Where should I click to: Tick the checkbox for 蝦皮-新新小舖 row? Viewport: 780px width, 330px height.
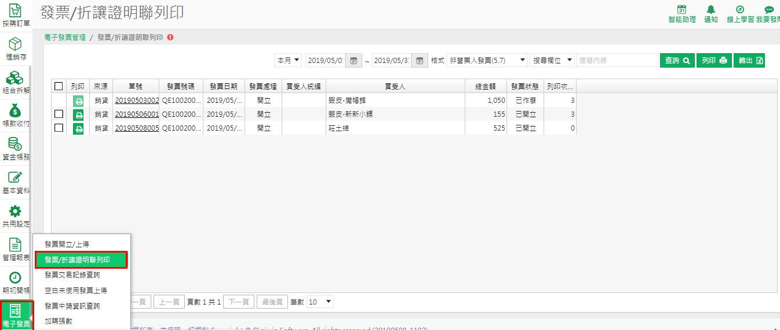[x=59, y=114]
